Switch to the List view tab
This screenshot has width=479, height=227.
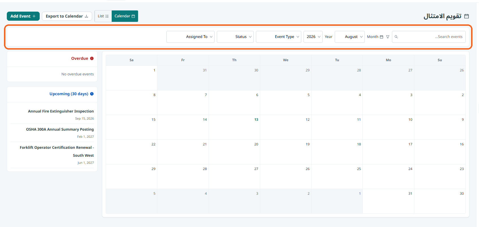click(x=103, y=16)
